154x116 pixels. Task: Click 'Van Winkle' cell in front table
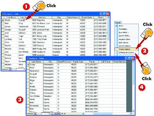pyautogui.click(x=36, y=96)
